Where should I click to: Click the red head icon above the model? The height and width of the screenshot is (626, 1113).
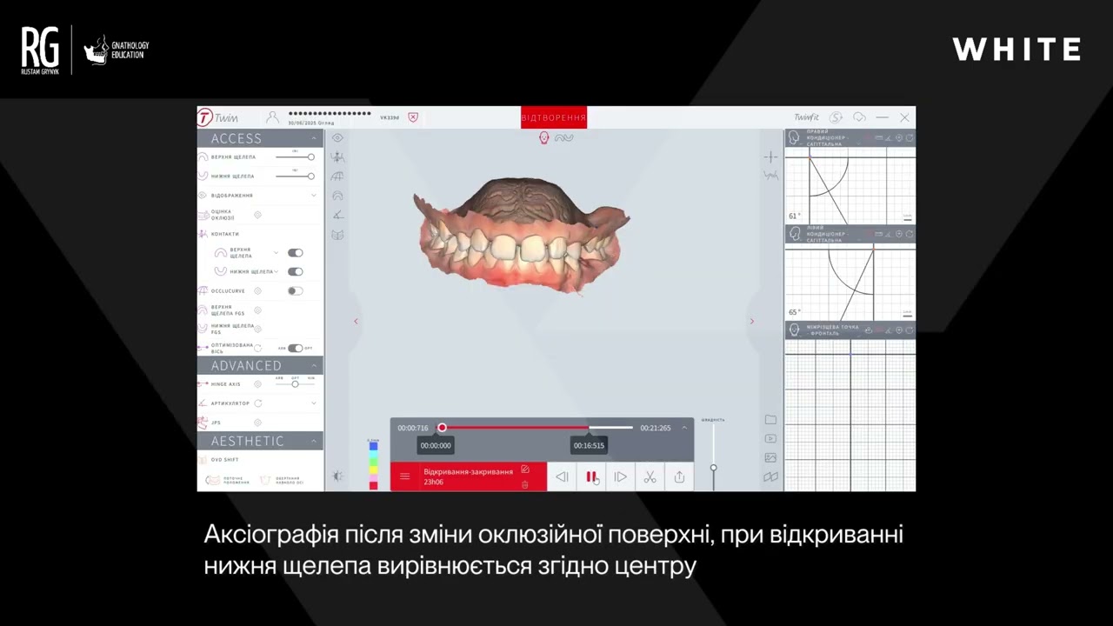coord(544,137)
